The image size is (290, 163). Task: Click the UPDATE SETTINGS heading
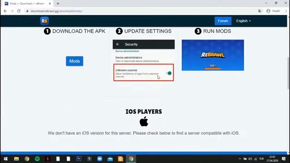click(x=148, y=31)
